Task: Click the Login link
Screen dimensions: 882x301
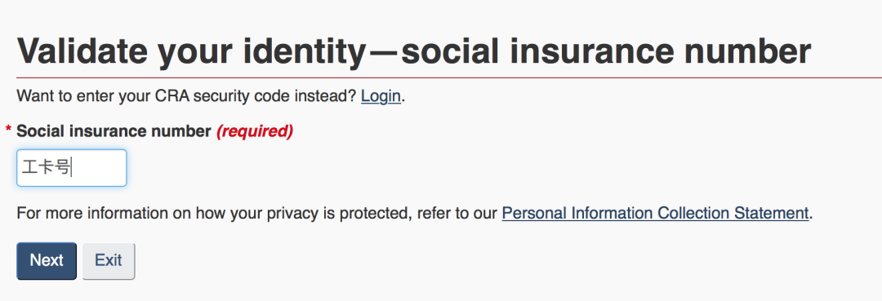Action: [381, 96]
